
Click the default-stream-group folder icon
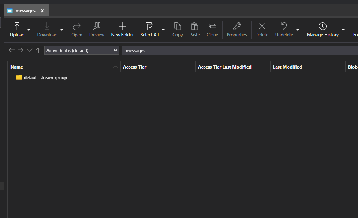point(19,77)
